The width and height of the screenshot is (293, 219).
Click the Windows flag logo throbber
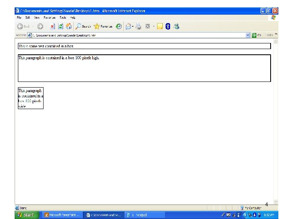(273, 17)
